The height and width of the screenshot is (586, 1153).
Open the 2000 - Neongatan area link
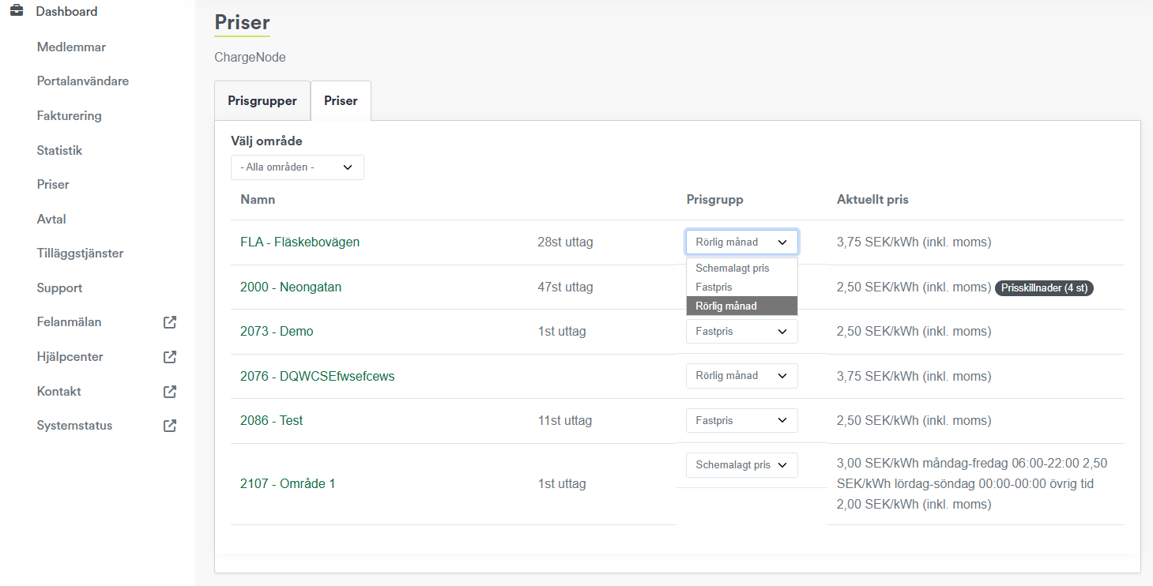291,287
